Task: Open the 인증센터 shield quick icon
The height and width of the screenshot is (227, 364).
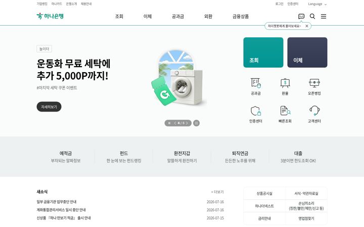Action: 256,115
